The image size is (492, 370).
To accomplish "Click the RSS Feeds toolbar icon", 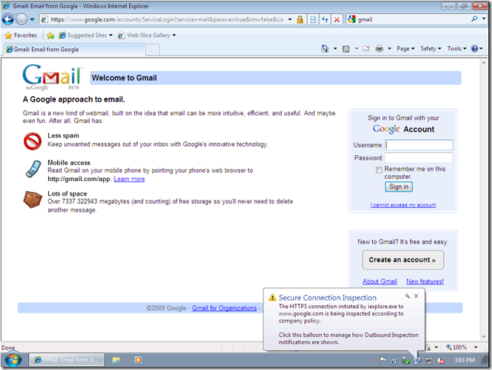I will click(346, 49).
